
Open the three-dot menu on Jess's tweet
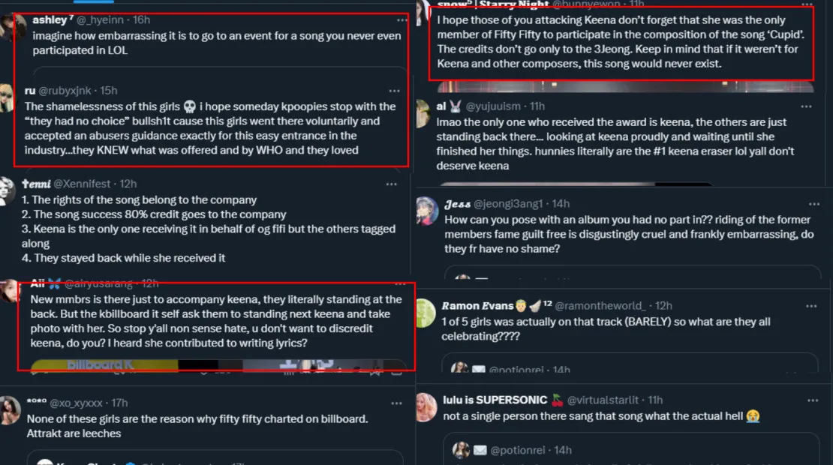click(811, 204)
